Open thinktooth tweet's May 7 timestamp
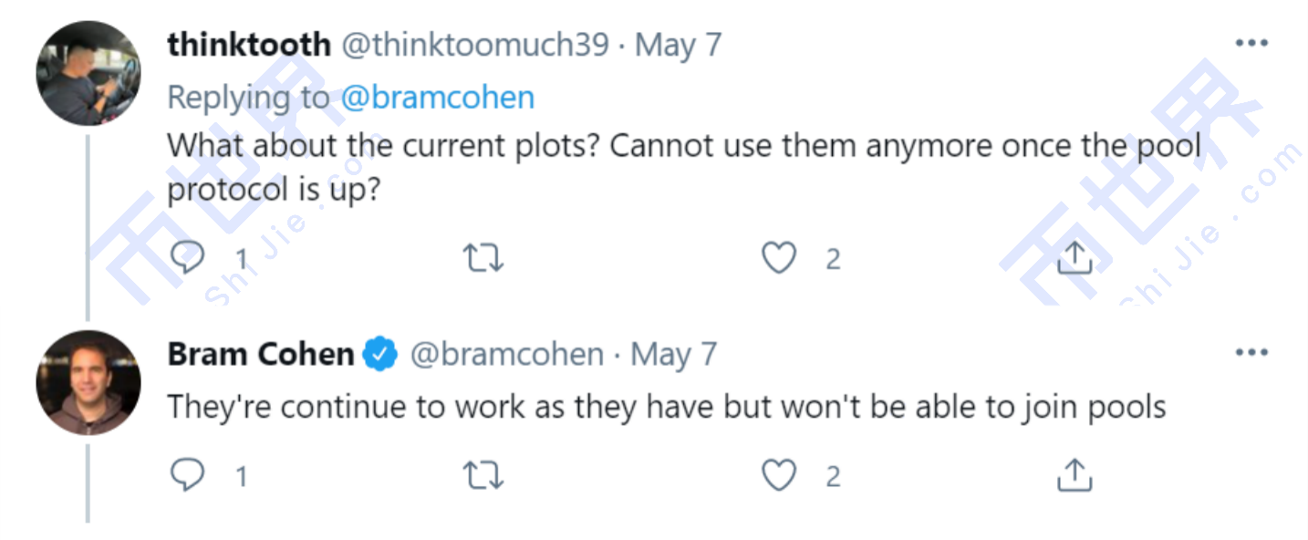Screen dimensions: 1308x540 pyautogui.click(x=678, y=45)
